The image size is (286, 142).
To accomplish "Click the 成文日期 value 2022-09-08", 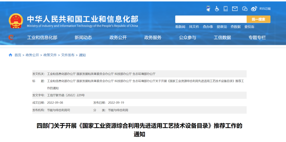I will pyautogui.click(x=55, y=103).
